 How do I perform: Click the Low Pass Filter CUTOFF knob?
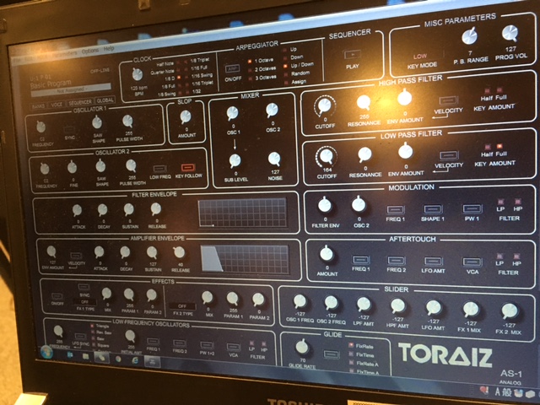pos(327,157)
